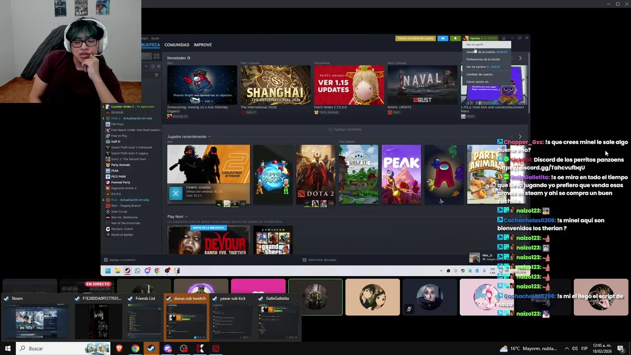Click the green notification bell icon
This screenshot has width=631, height=355.
(455, 38)
